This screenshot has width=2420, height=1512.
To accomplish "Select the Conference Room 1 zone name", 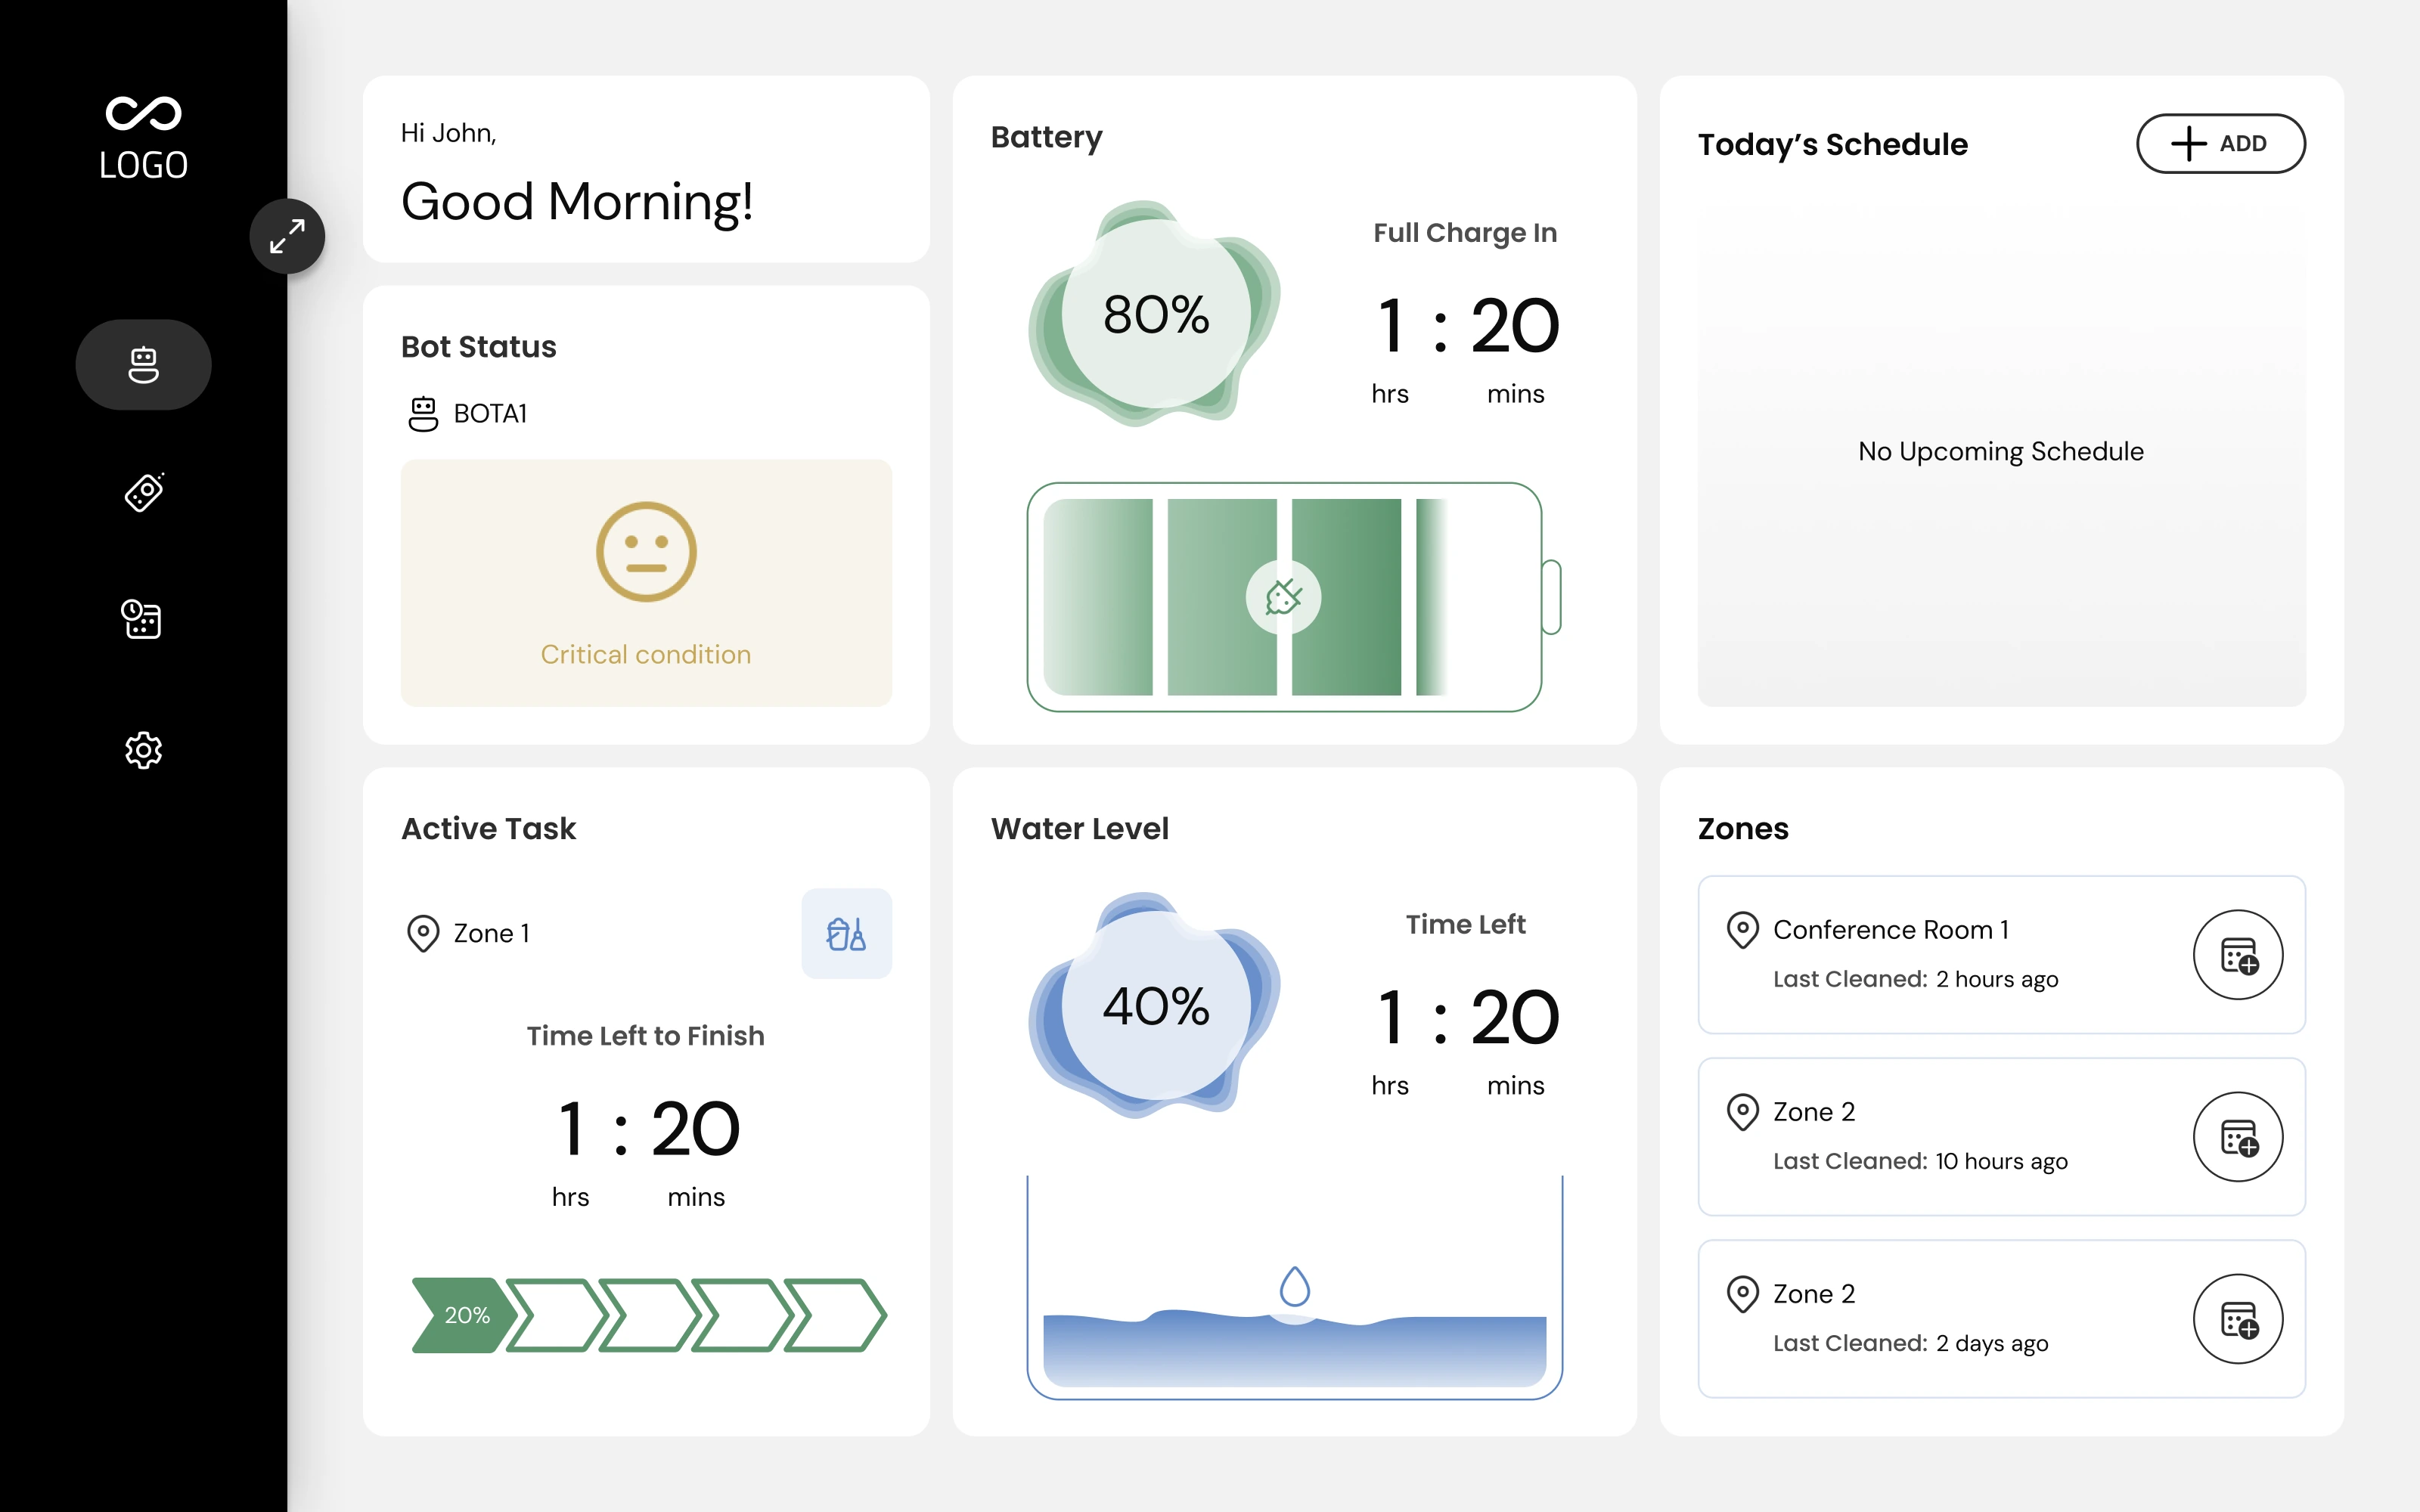I will [x=1891, y=930].
